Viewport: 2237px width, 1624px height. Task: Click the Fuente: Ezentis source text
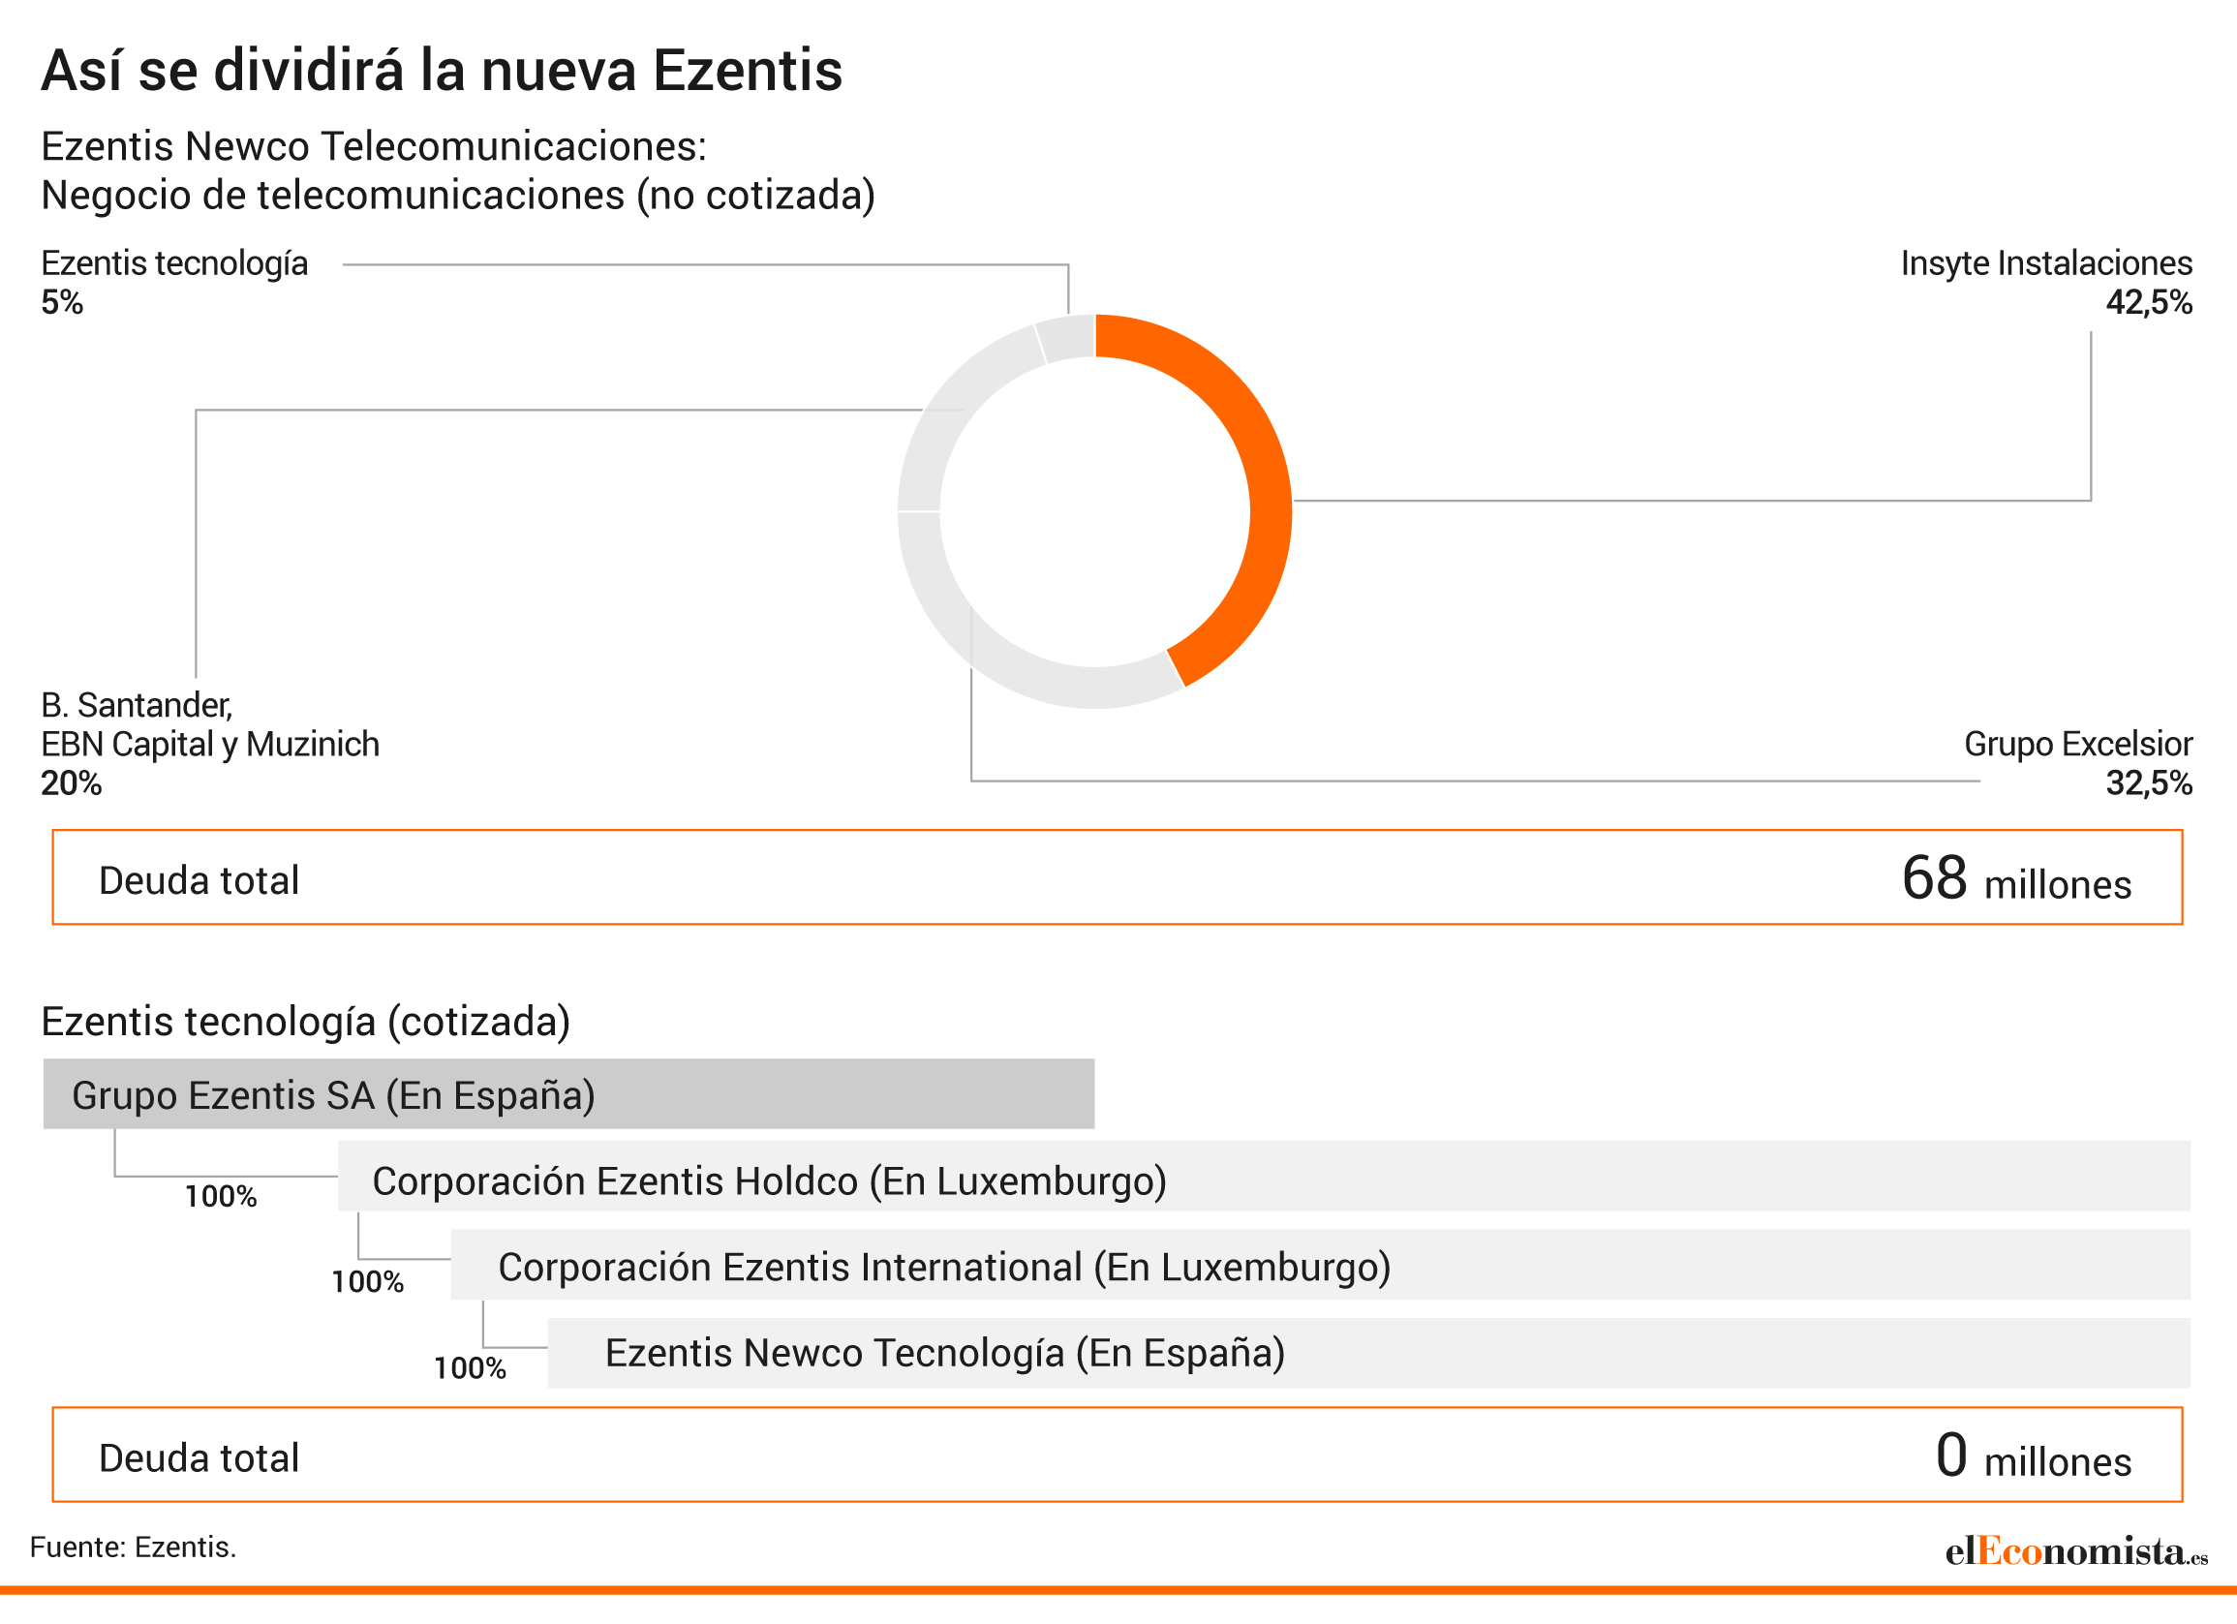click(x=134, y=1547)
